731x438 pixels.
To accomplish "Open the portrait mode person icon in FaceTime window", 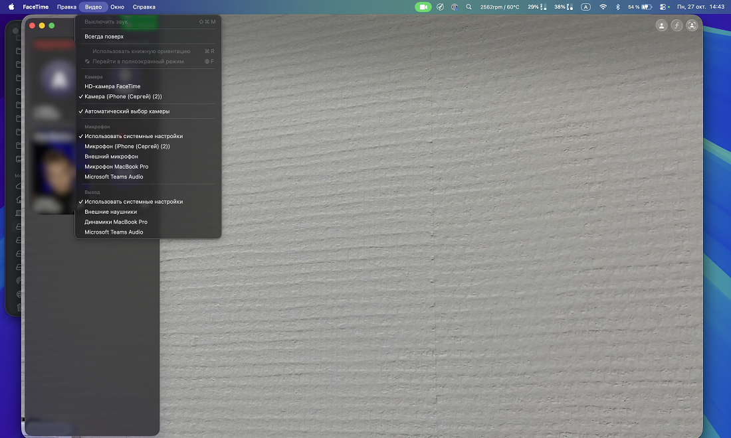I will click(x=661, y=25).
